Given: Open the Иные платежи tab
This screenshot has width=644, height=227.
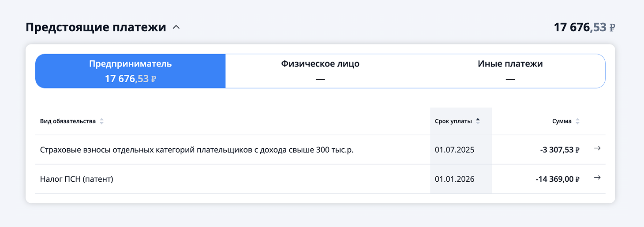Looking at the screenshot, I should pyautogui.click(x=510, y=71).
